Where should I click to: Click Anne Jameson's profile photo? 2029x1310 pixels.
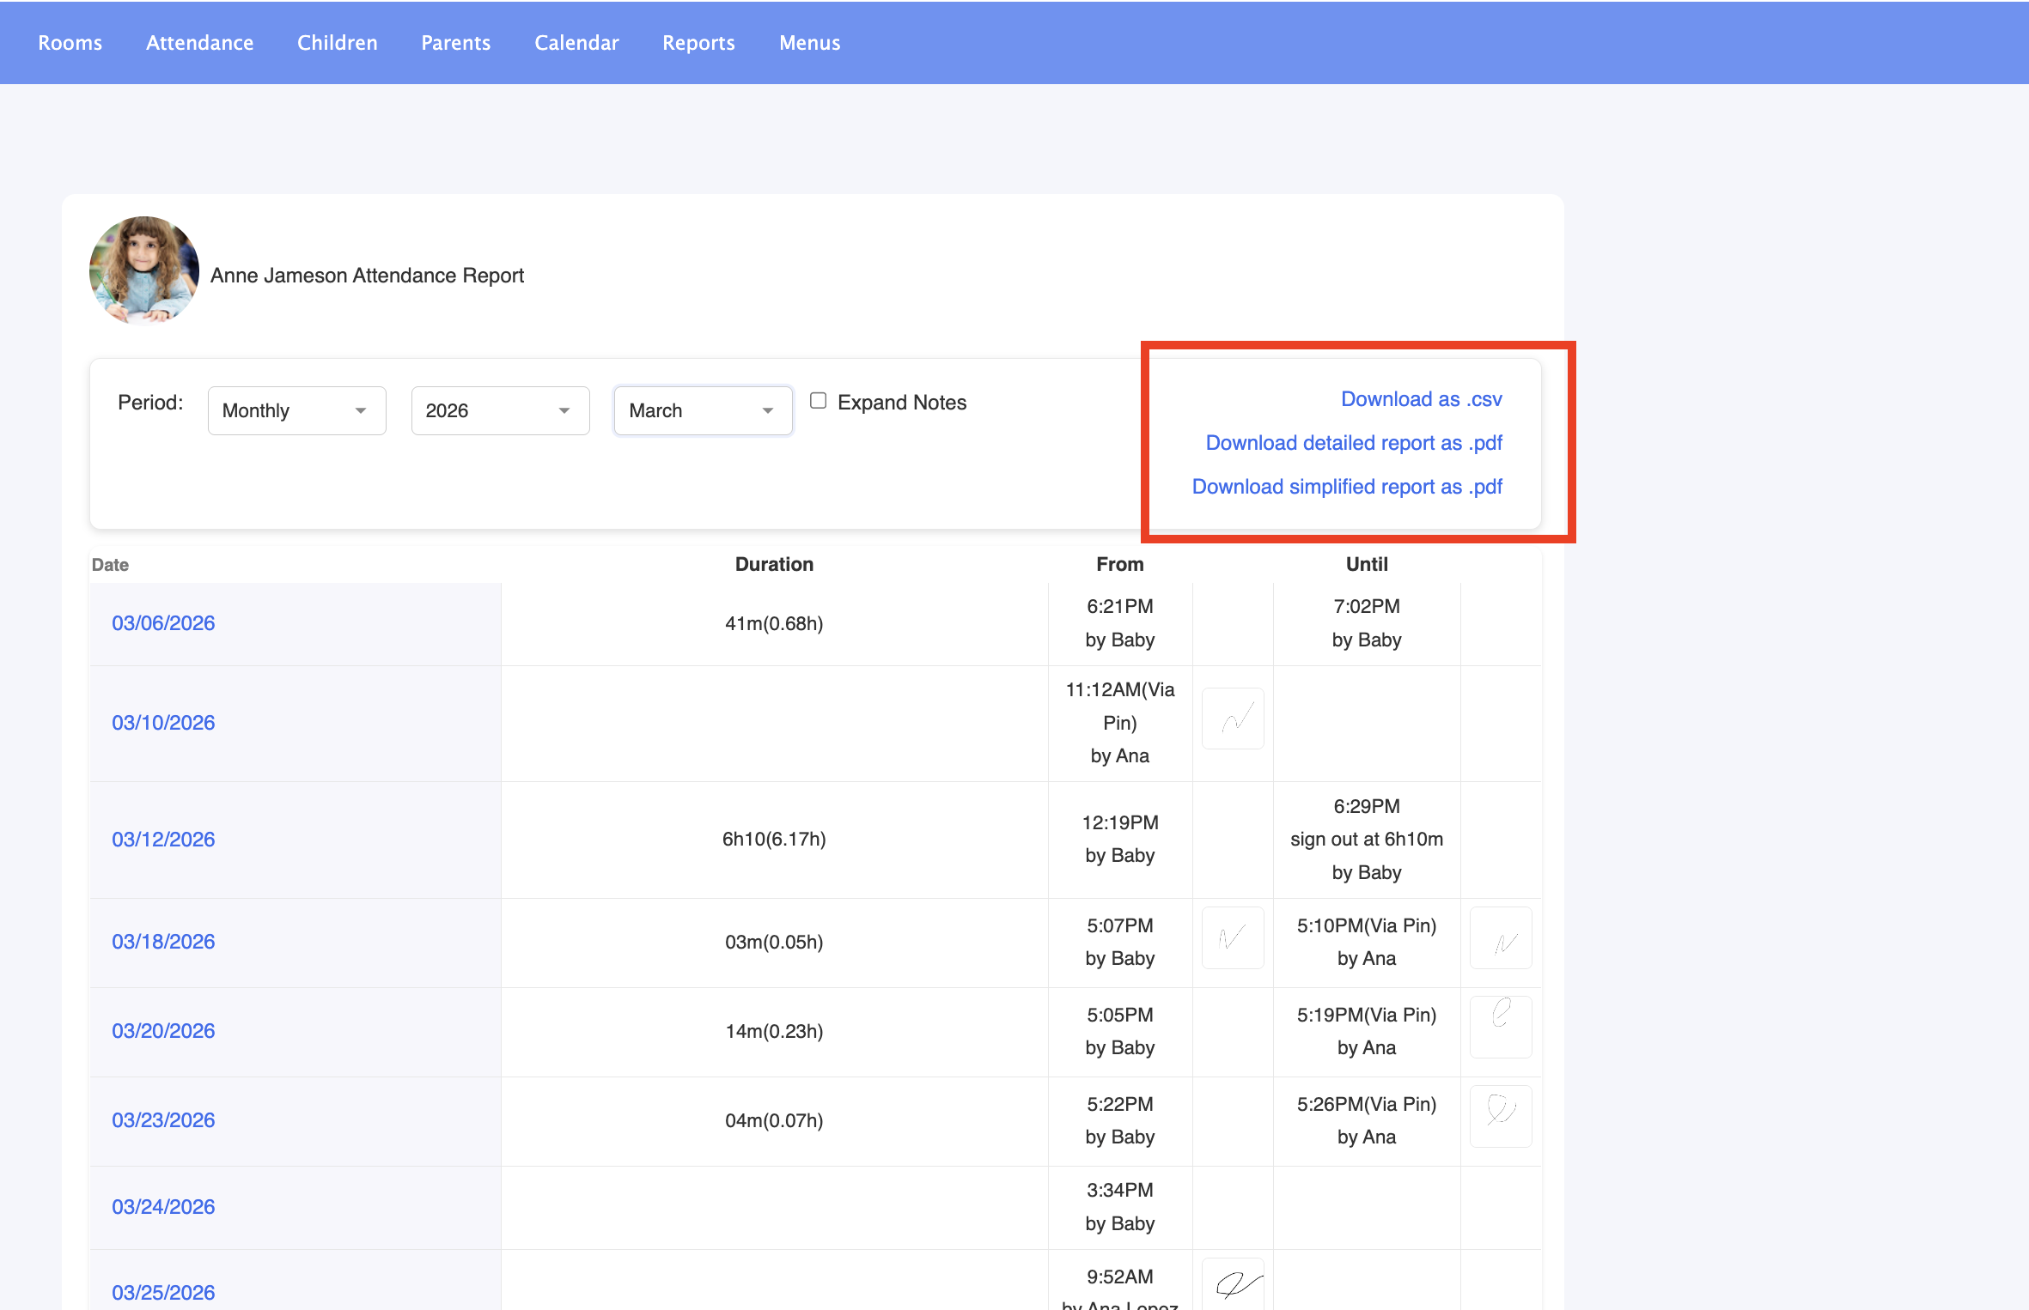point(144,271)
